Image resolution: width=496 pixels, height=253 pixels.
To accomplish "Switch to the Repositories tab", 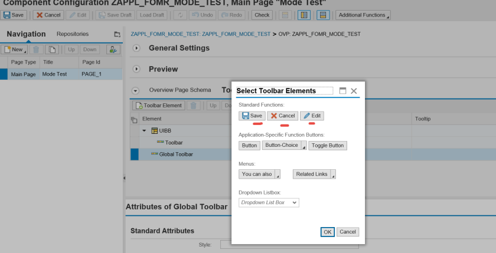I will (x=73, y=34).
